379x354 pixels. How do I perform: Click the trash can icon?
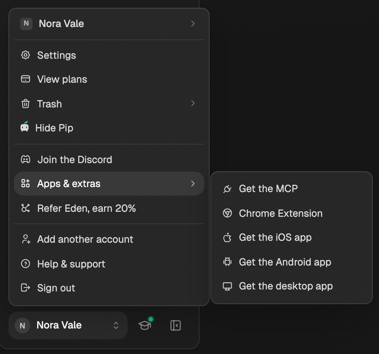(x=26, y=104)
